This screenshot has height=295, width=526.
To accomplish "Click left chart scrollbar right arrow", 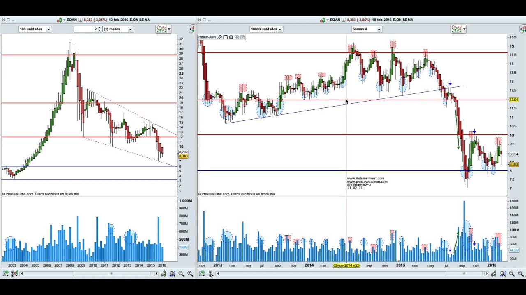I will tap(156, 274).
